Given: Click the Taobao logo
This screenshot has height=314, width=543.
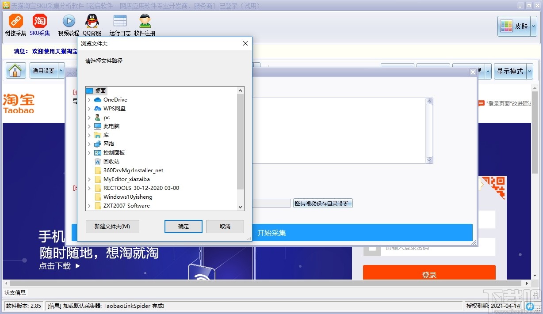Looking at the screenshot, I should pos(19,103).
